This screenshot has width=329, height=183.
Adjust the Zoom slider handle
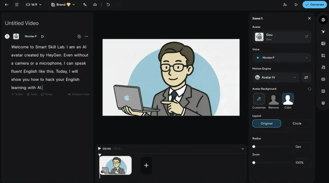pyautogui.click(x=254, y=163)
